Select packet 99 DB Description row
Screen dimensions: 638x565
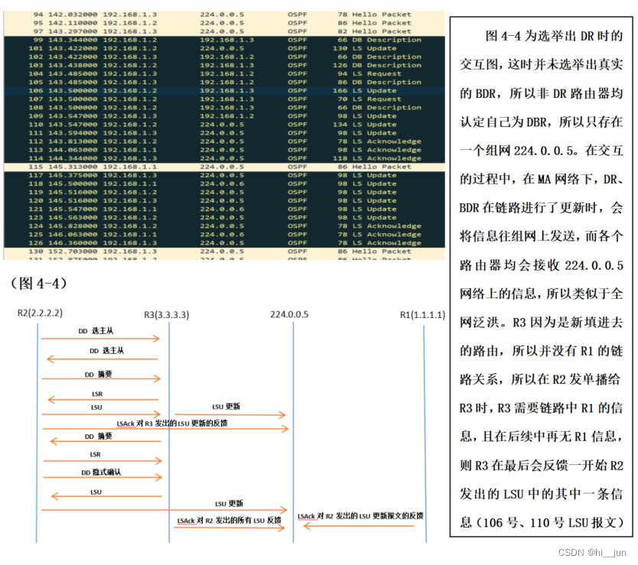click(224, 40)
